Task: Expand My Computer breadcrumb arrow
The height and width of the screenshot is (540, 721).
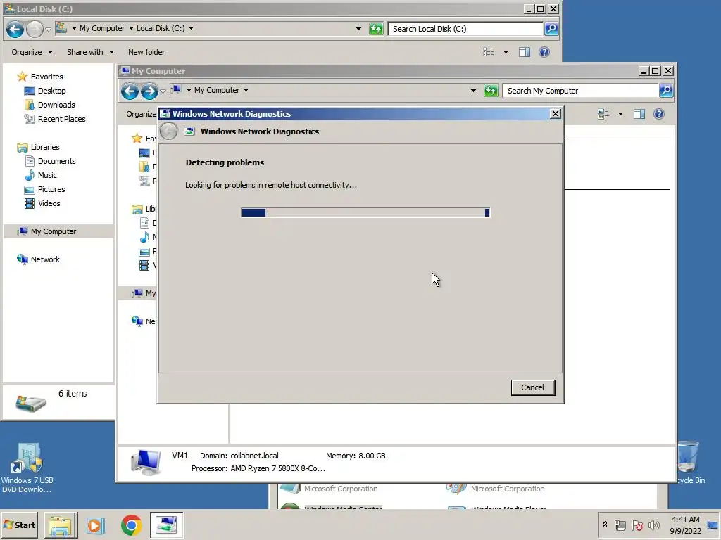Action: coord(246,90)
